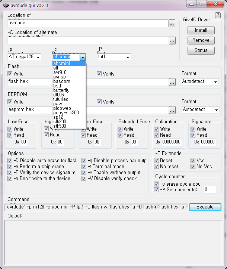Image resolution: width=227 pixels, height=269 pixels.
Task: Choose avr910 in programmer list
Action: click(69, 72)
